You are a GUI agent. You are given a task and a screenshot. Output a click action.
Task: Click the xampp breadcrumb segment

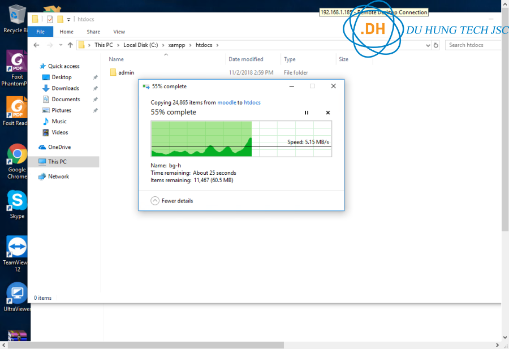point(176,45)
